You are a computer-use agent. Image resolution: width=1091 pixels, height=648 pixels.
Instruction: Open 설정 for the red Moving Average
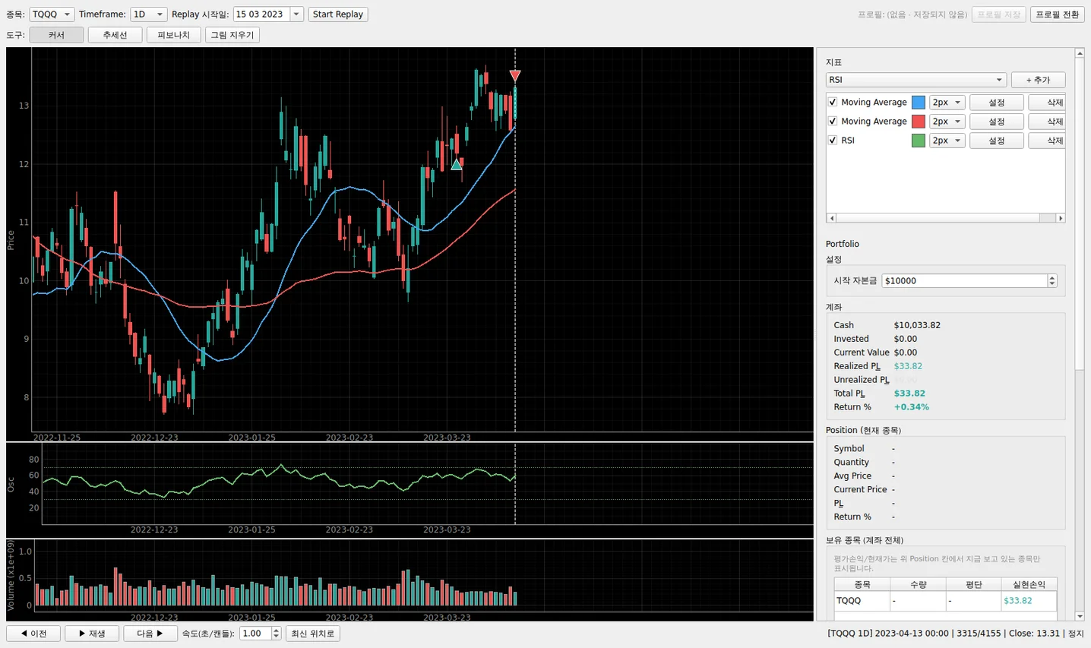tap(997, 122)
